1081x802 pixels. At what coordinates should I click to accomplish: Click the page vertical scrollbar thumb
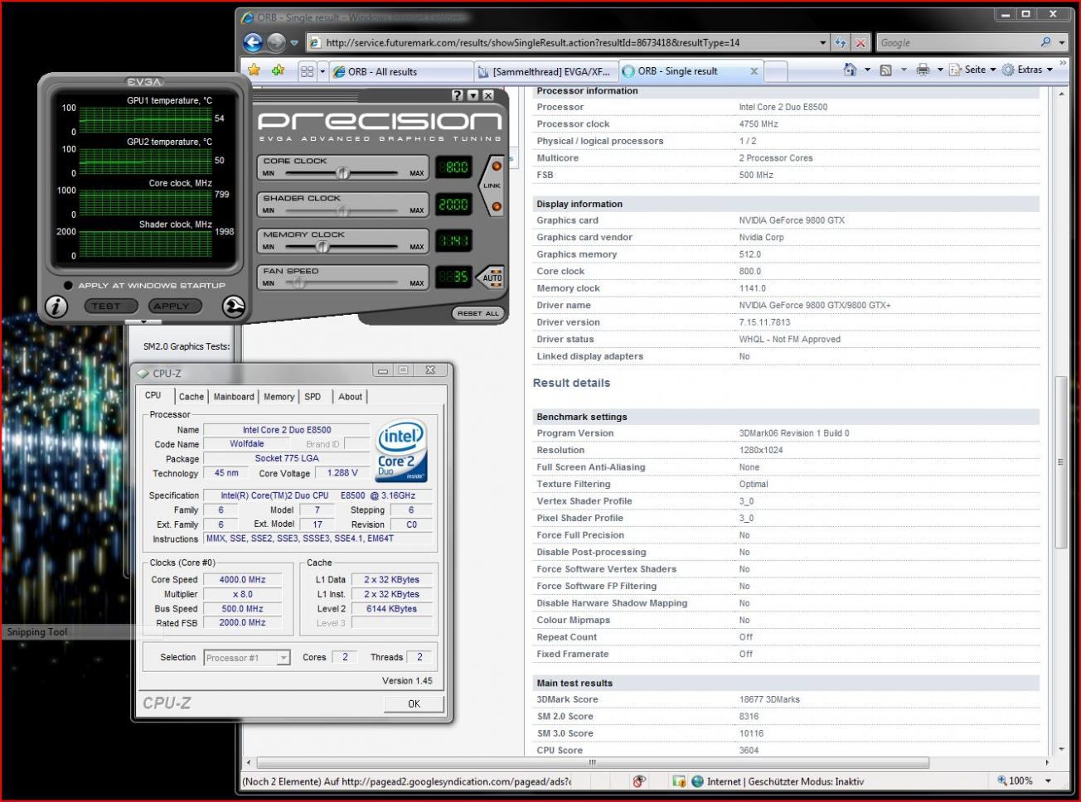1060,462
